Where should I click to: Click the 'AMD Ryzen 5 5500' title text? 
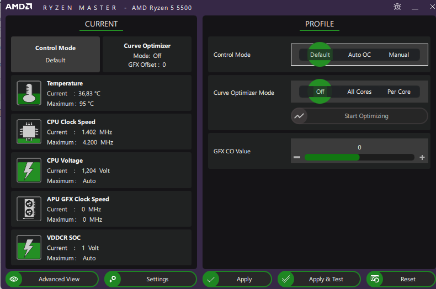162,8
